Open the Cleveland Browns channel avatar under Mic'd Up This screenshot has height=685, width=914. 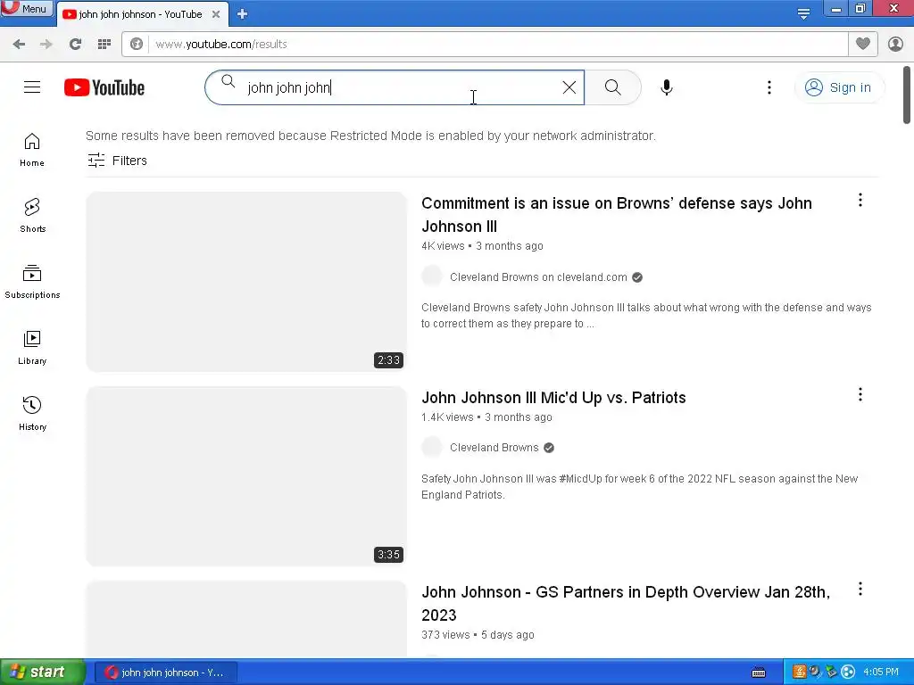tap(432, 448)
